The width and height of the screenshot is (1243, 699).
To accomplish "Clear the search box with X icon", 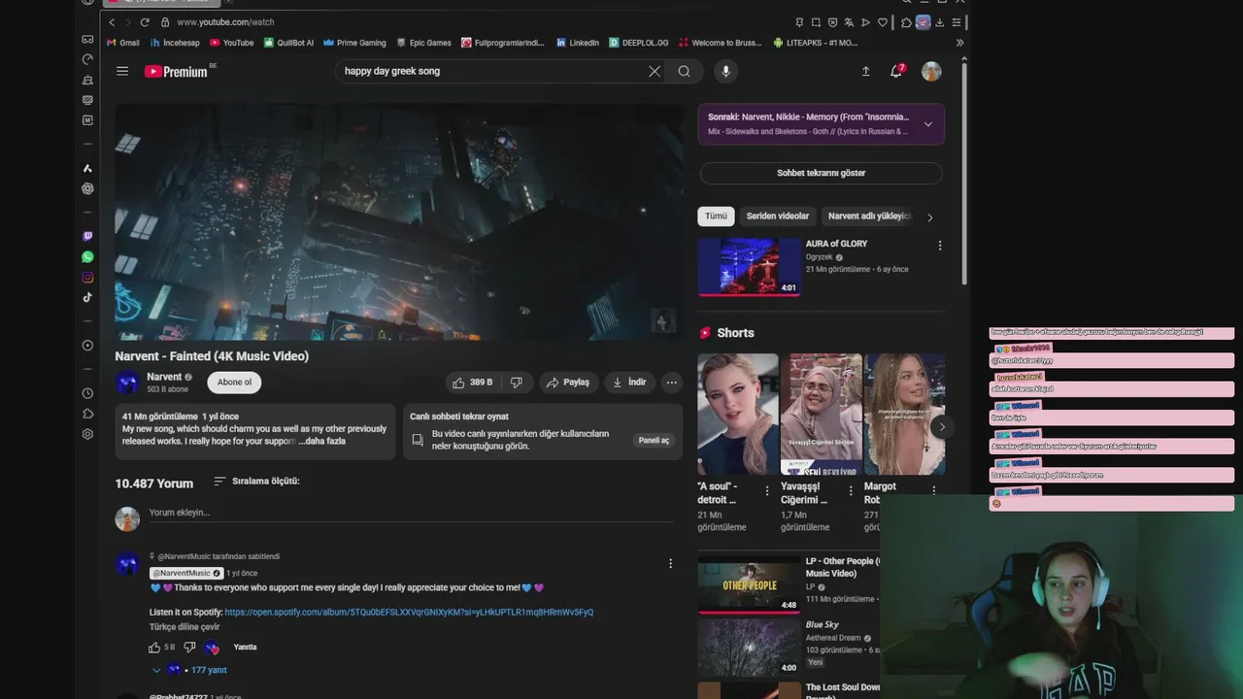I will [x=655, y=71].
